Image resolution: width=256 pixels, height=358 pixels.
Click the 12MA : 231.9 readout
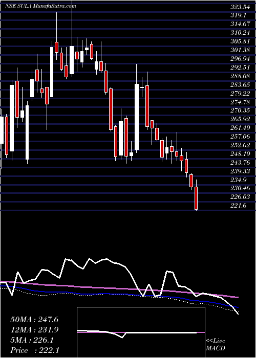(x=34, y=330)
